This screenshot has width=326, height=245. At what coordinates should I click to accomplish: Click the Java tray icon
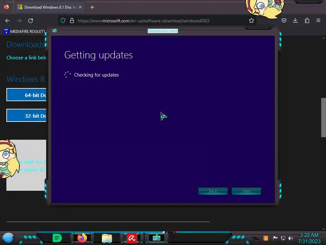(266, 238)
